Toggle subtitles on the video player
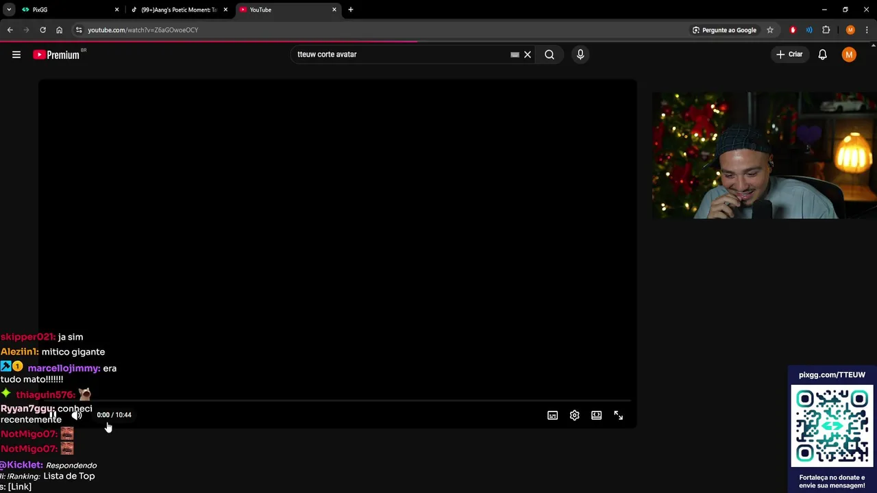The image size is (877, 493). click(x=553, y=415)
